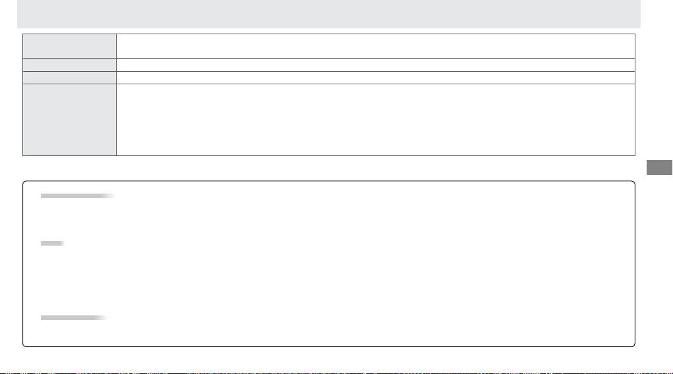This screenshot has width=673, height=374.
Task: Click the third row's white content cell
Action: pos(376,78)
